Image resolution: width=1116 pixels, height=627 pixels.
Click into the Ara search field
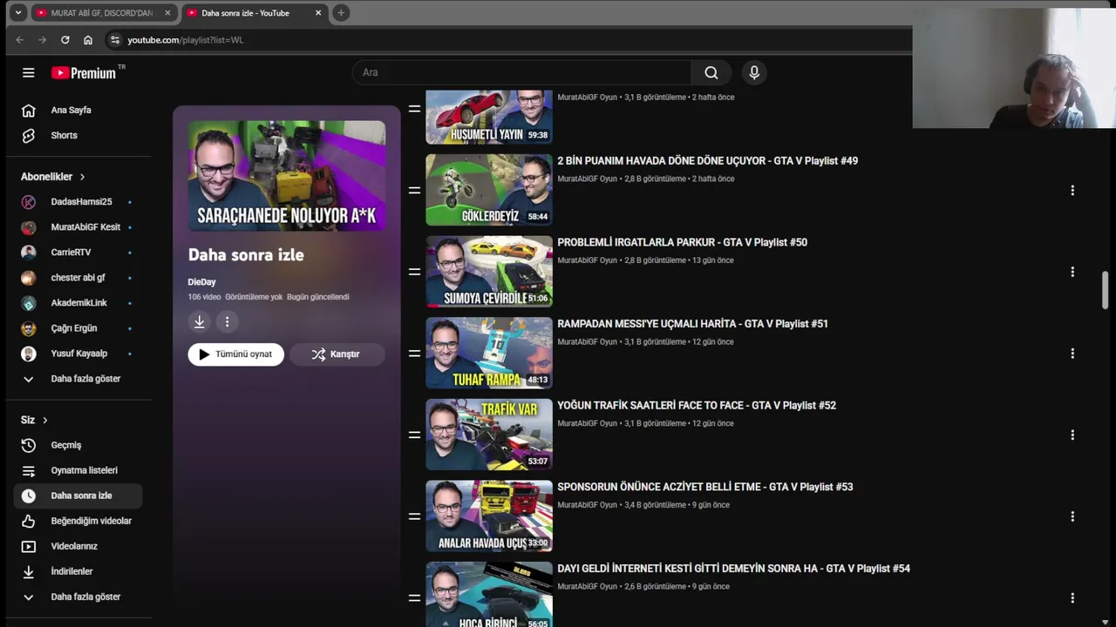point(521,72)
